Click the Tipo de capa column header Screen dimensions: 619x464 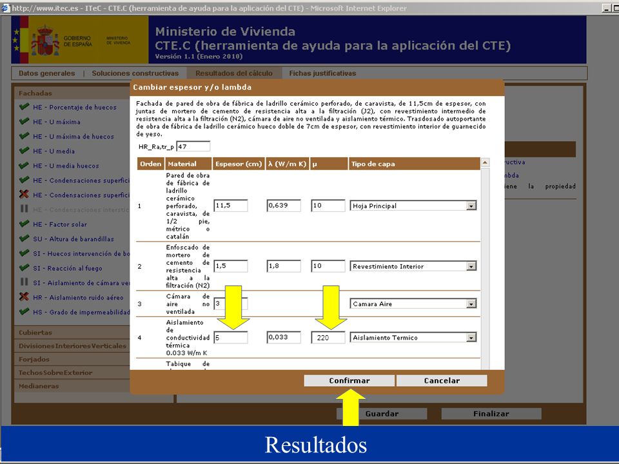414,164
